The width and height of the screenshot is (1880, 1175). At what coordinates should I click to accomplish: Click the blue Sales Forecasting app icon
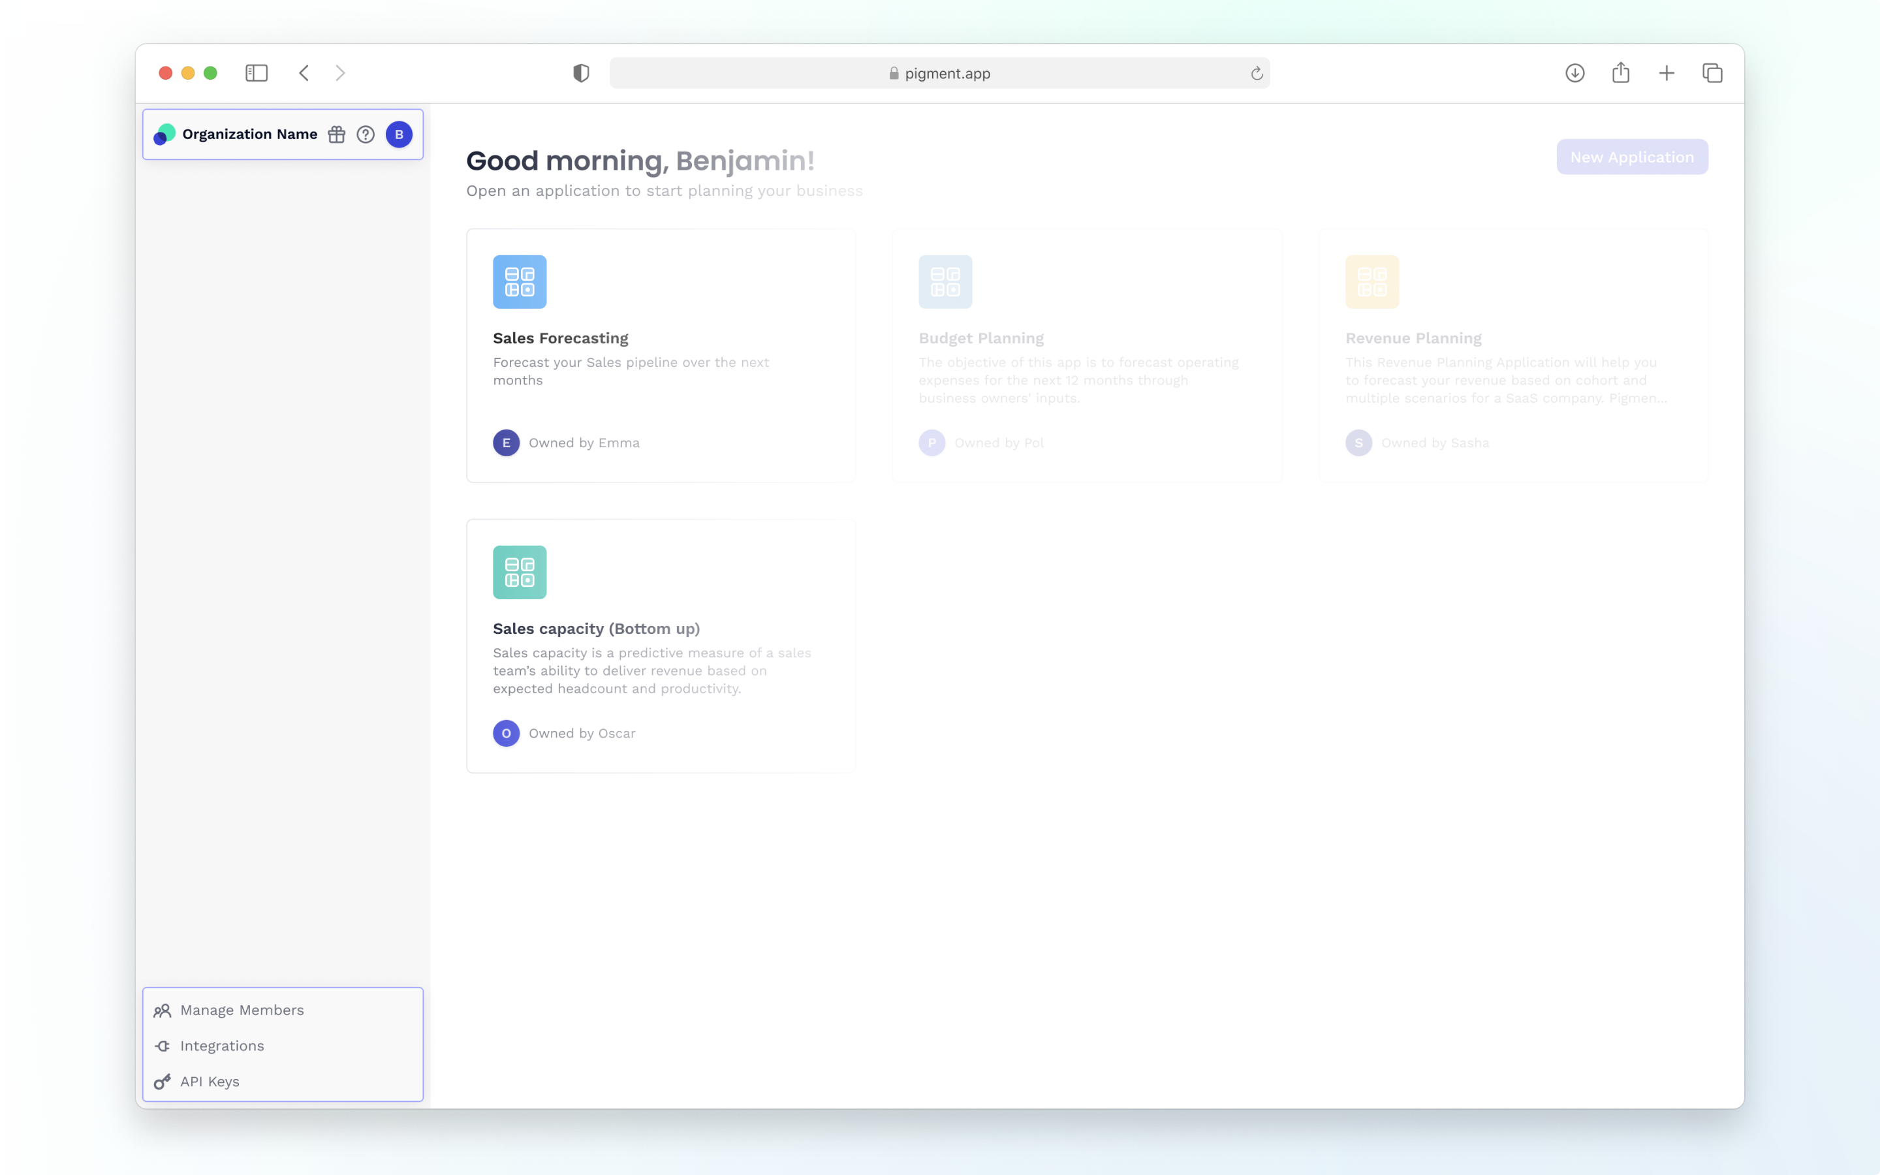pyautogui.click(x=520, y=282)
